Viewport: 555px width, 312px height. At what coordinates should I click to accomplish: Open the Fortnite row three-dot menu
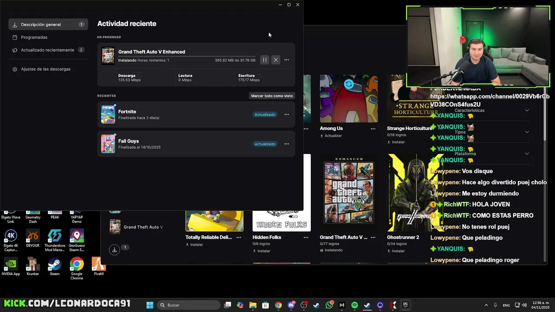click(x=287, y=114)
